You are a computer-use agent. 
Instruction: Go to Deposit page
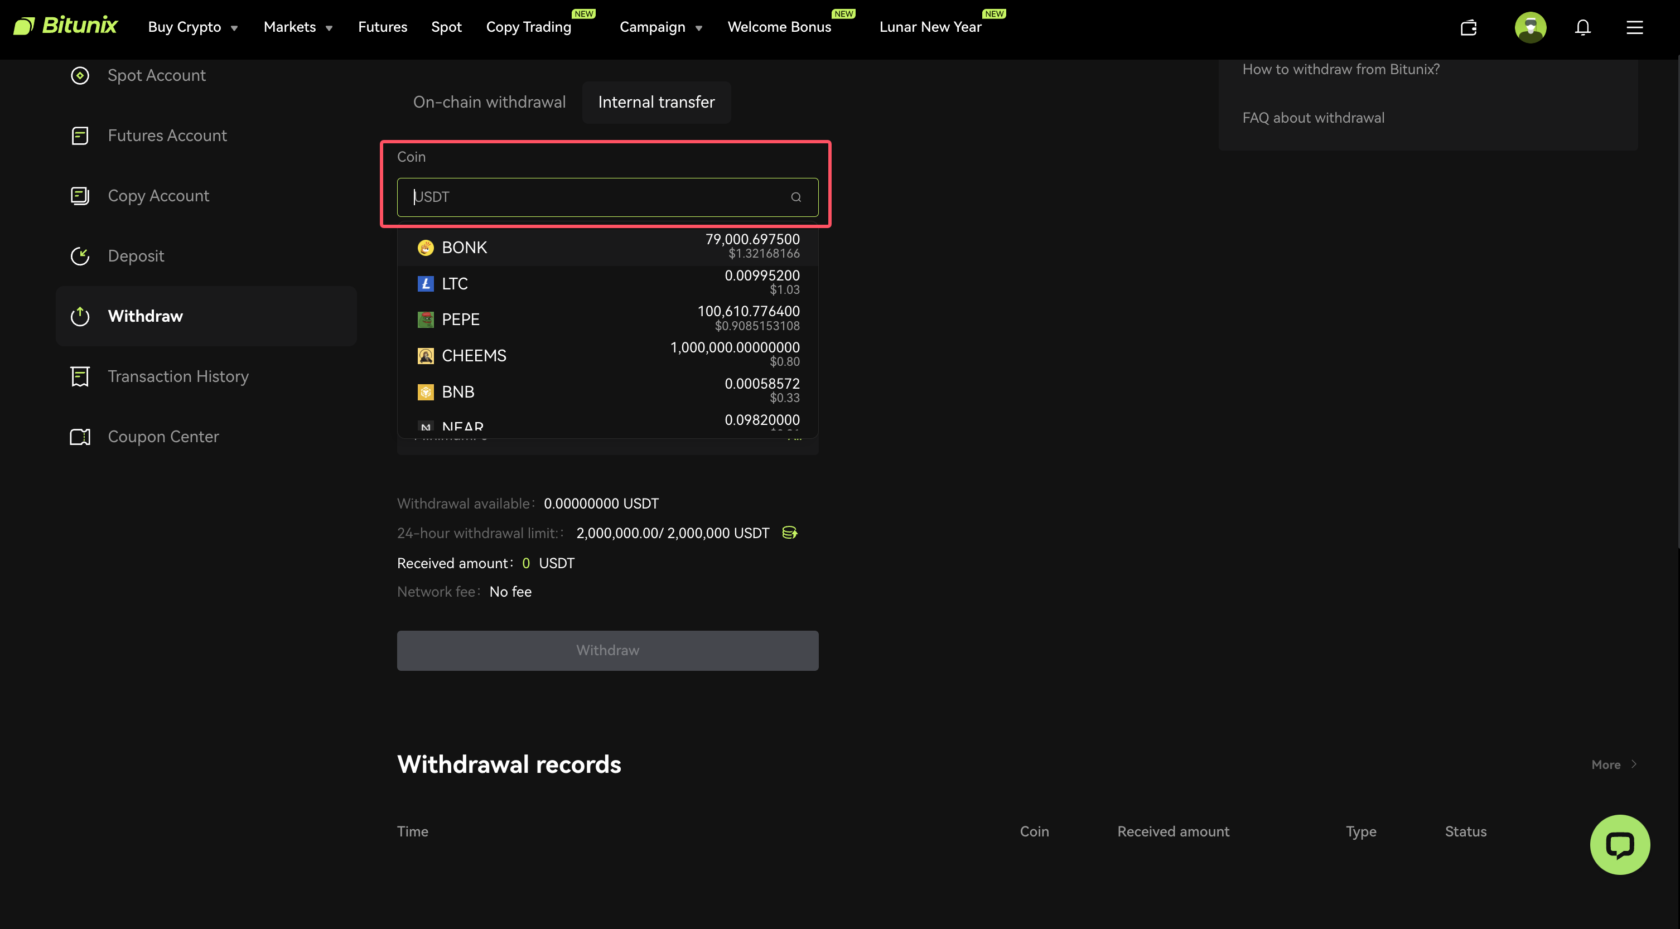pos(136,256)
